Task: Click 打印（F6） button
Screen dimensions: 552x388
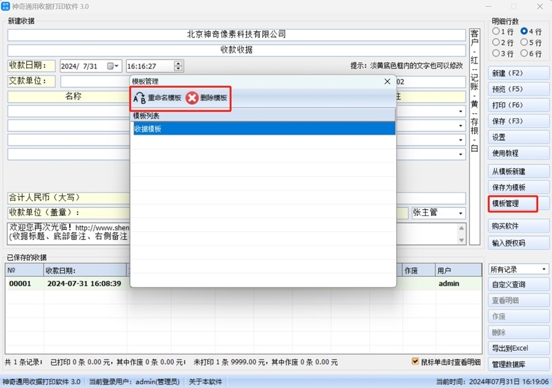Action: pyautogui.click(x=519, y=105)
